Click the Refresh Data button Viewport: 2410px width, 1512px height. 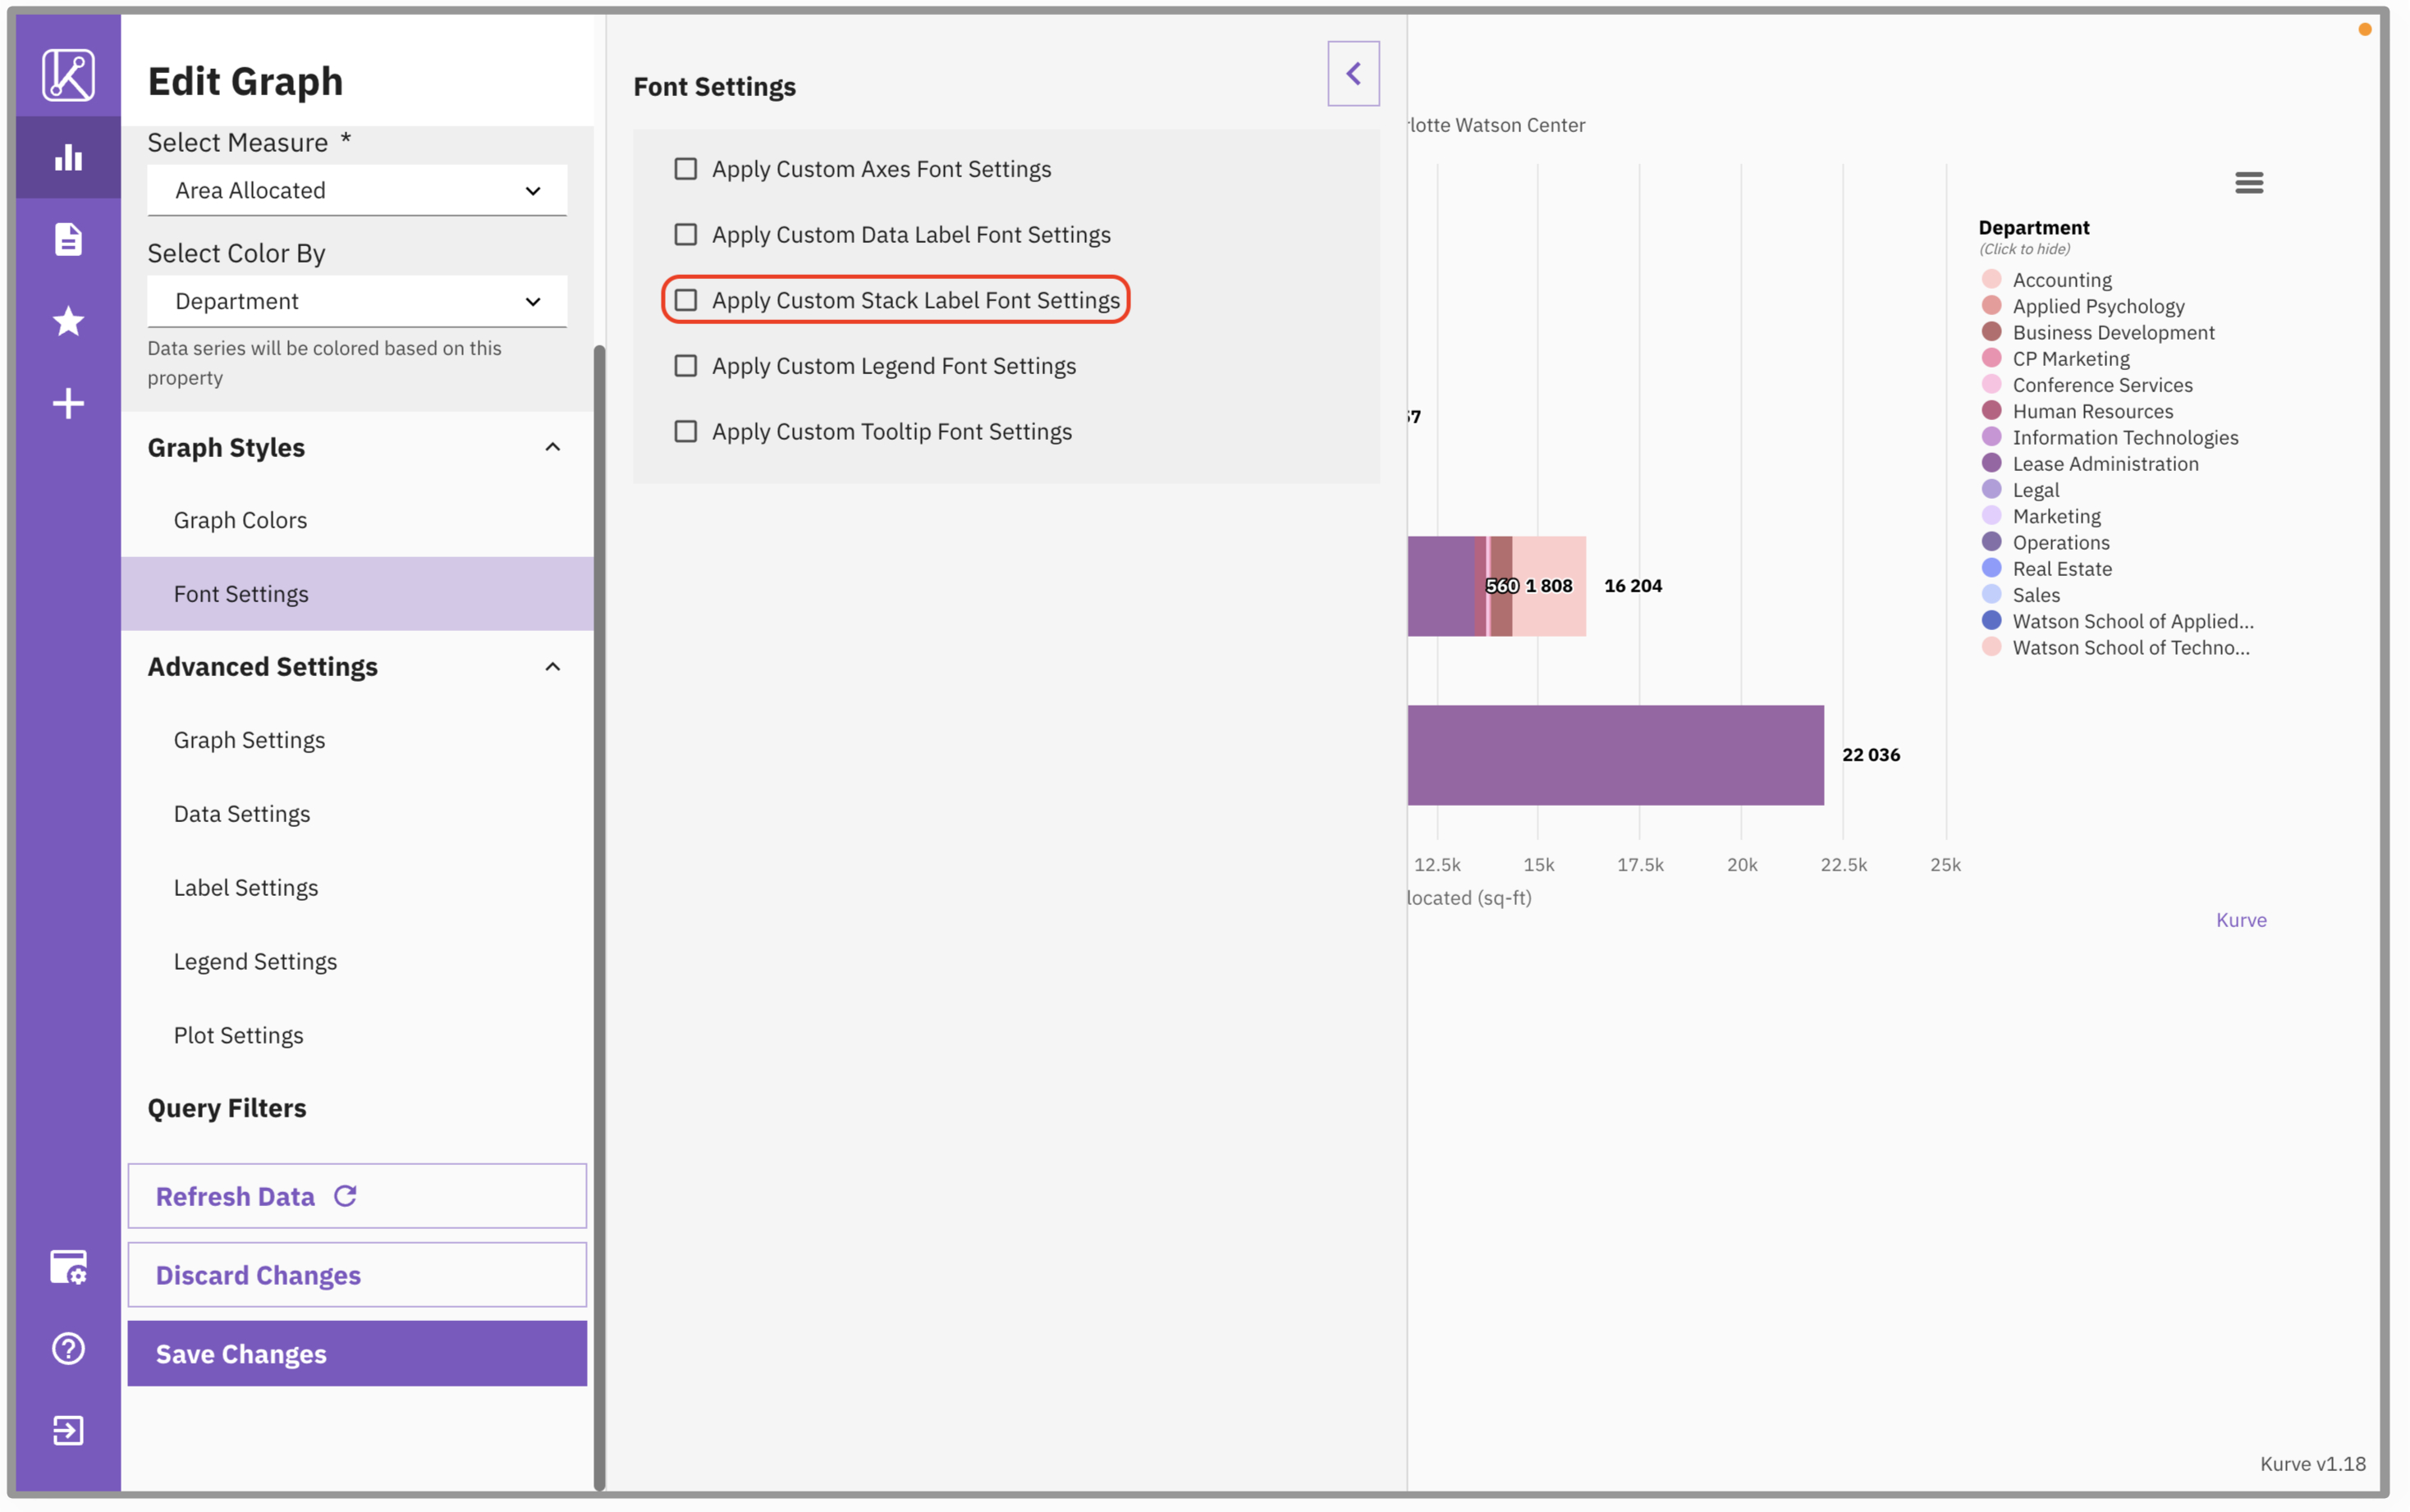(356, 1196)
